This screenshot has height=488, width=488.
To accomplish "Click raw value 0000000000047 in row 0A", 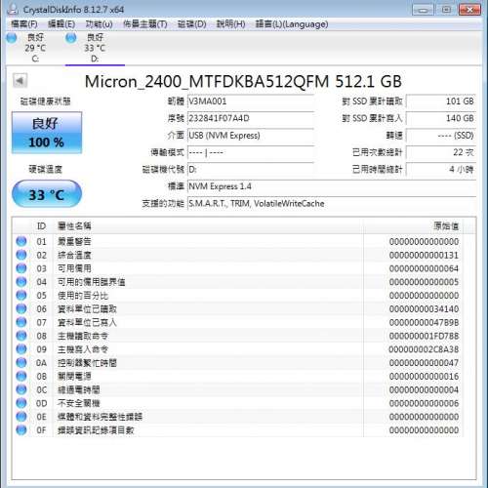I will [424, 362].
